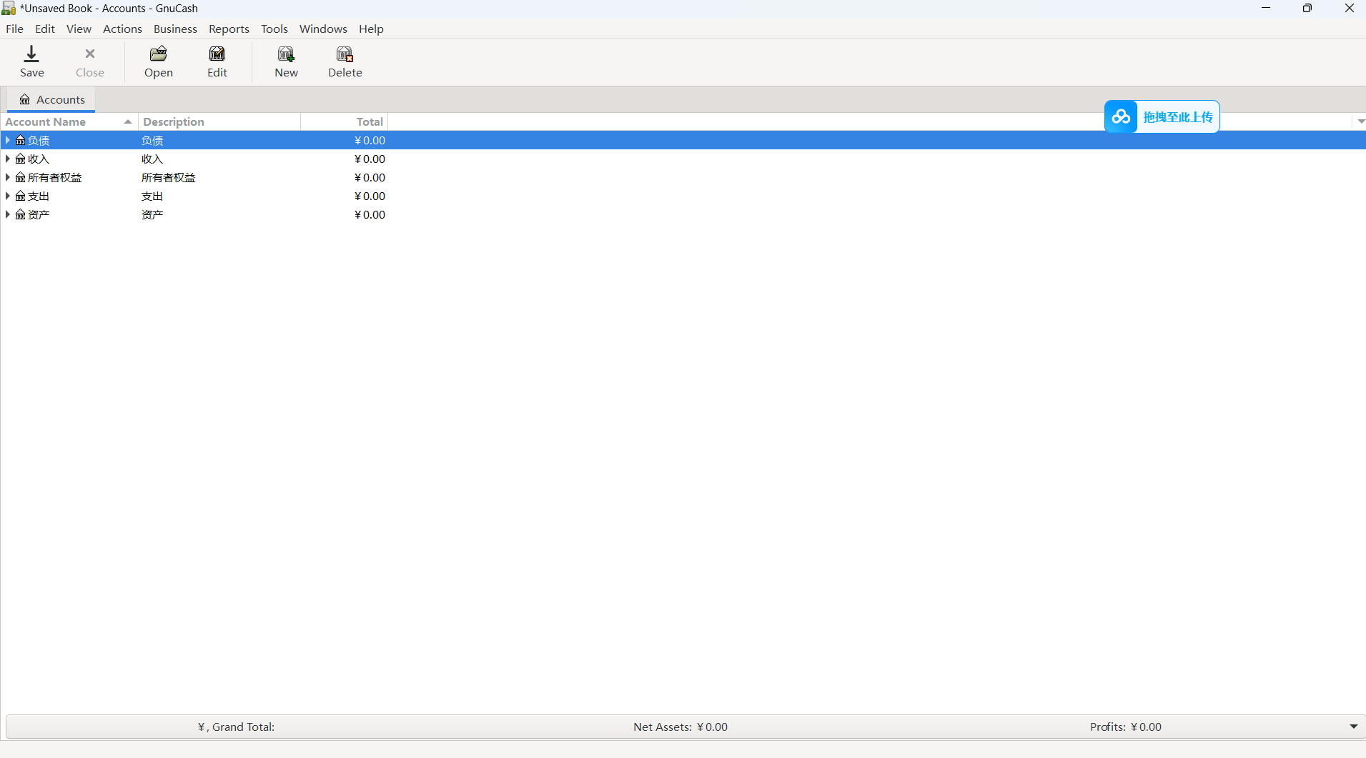Switch to the Accounts tab
The image size is (1366, 758).
(51, 99)
